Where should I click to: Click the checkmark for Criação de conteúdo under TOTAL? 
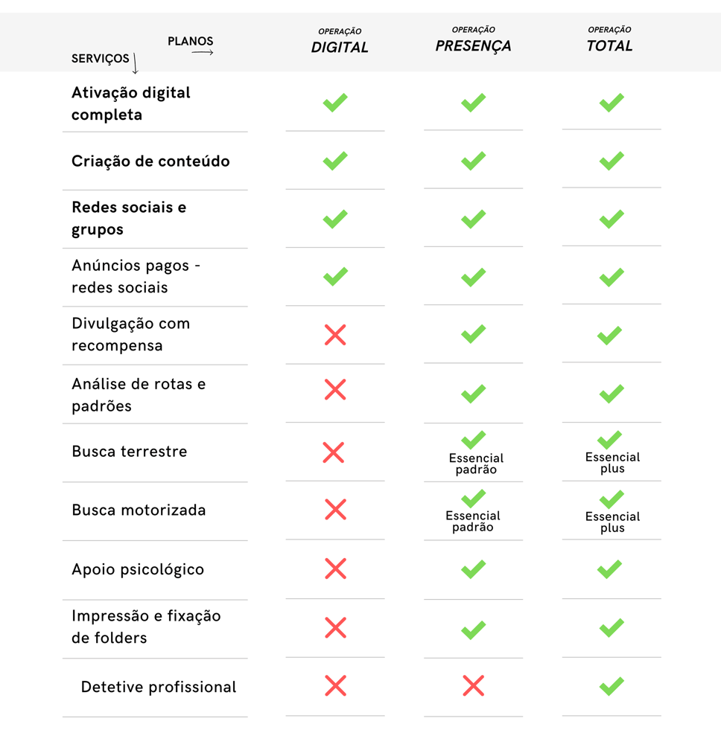612,161
